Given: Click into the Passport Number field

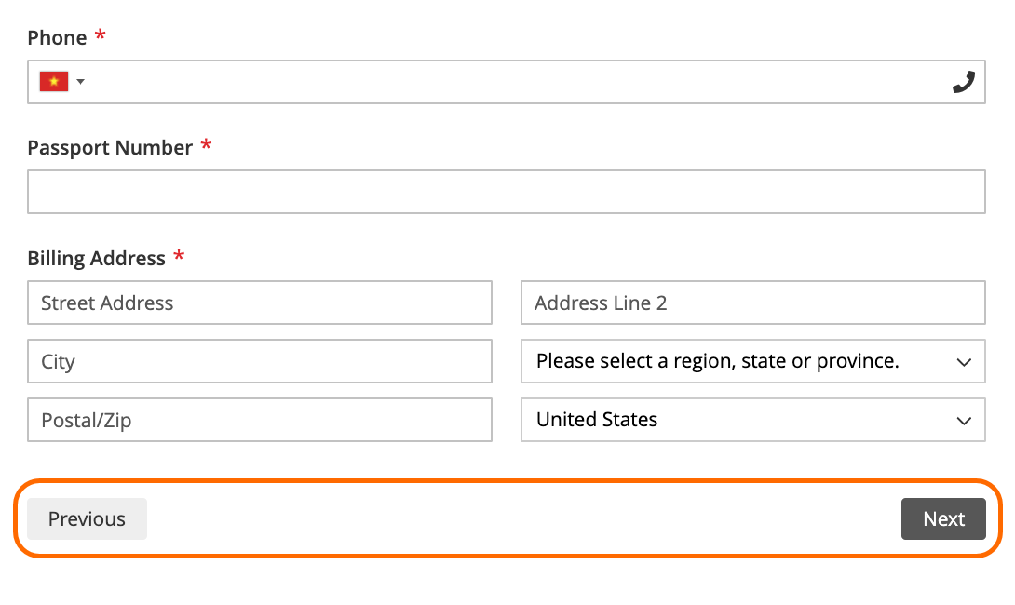Looking at the screenshot, I should [x=507, y=192].
